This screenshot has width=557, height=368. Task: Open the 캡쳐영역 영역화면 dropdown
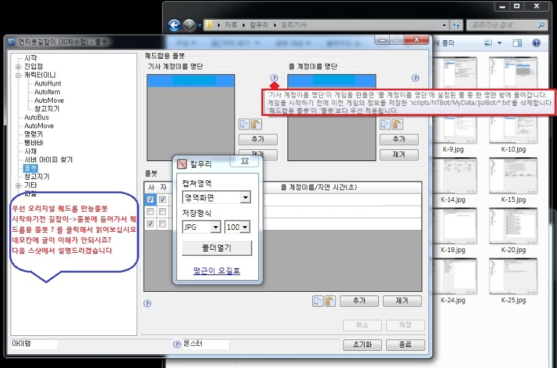pyautogui.click(x=245, y=198)
